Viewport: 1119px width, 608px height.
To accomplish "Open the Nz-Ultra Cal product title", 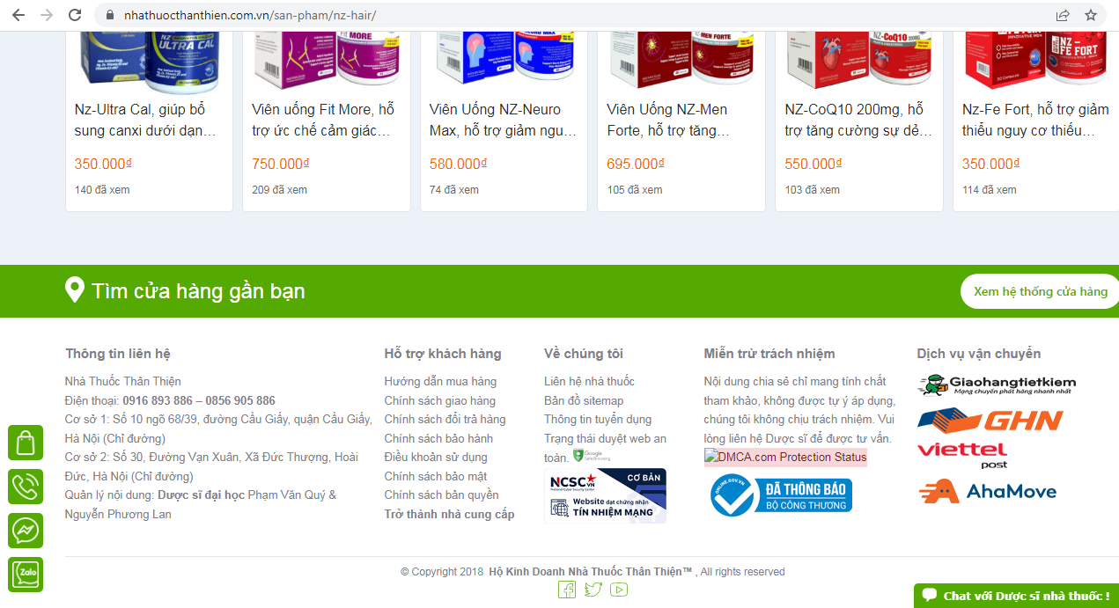I will click(x=140, y=120).
